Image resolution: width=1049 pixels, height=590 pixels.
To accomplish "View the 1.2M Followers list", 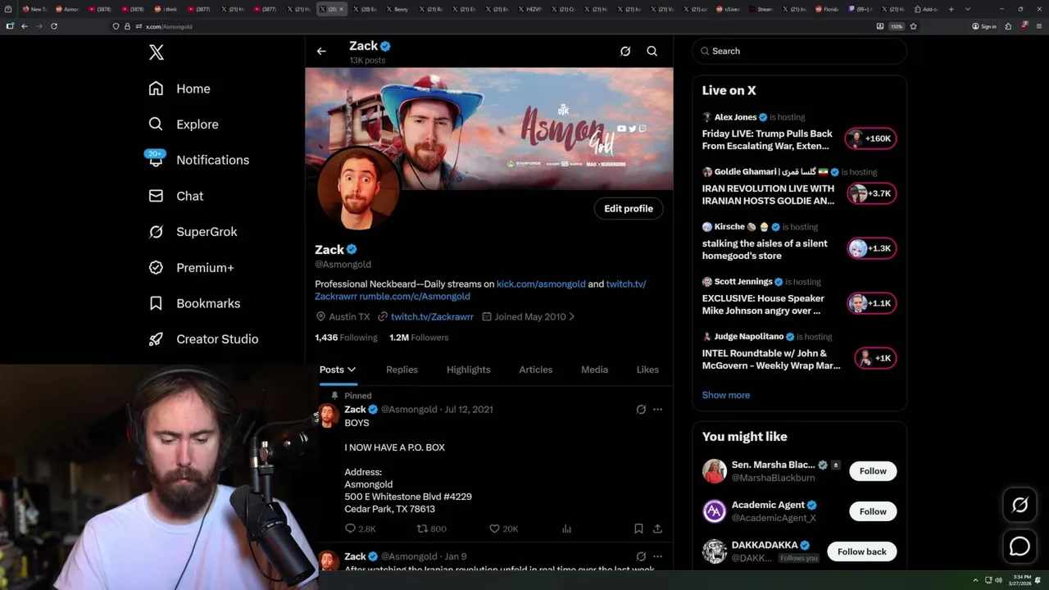I will coord(419,338).
